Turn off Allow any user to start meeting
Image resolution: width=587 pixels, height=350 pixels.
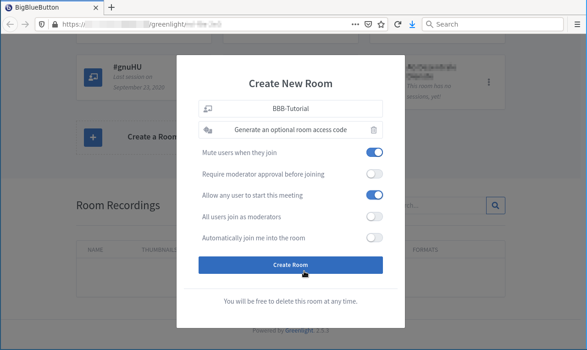pyautogui.click(x=375, y=195)
